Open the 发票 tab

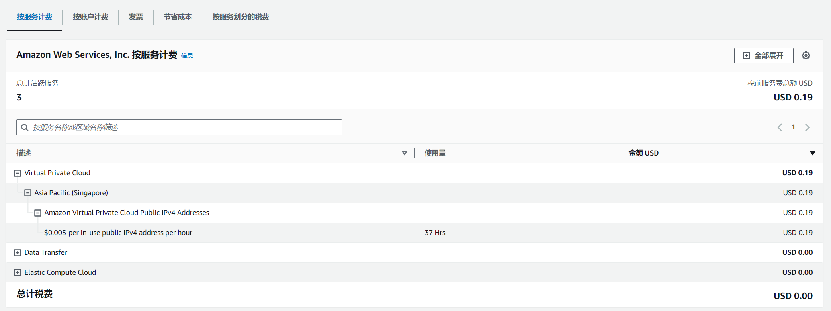136,17
